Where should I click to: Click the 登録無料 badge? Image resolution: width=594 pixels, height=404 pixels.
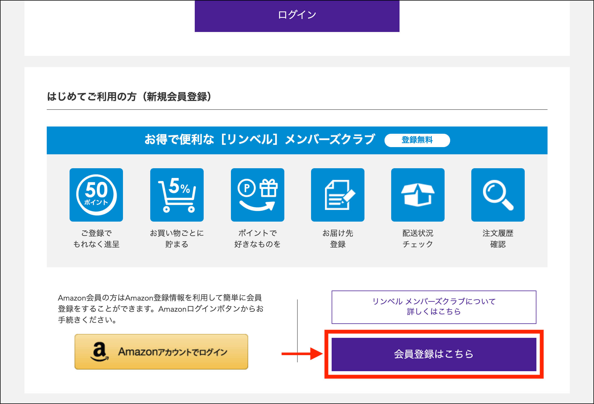point(417,140)
